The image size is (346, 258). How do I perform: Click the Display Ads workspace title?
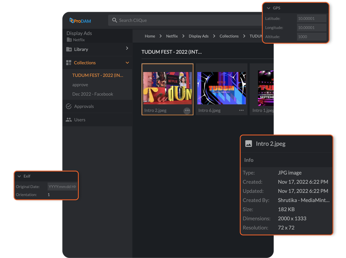click(79, 33)
